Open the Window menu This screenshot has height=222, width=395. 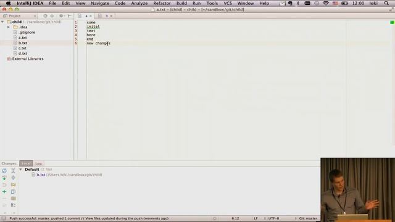point(246,3)
